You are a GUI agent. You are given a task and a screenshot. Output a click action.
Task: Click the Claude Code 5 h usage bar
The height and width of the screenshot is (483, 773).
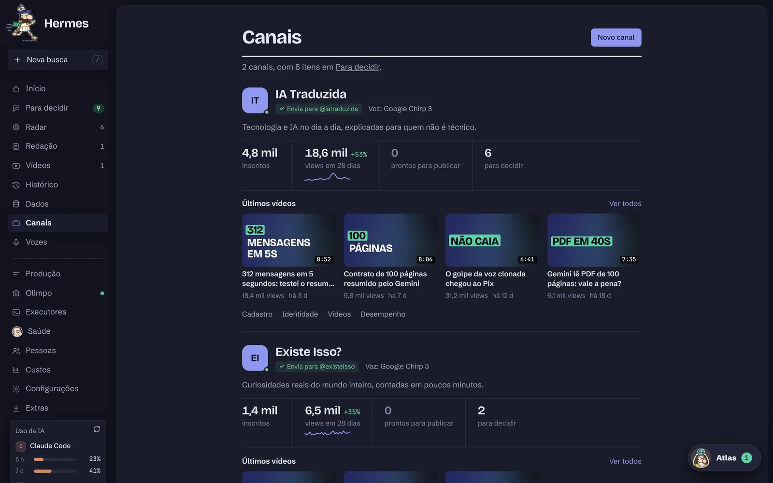pyautogui.click(x=55, y=459)
